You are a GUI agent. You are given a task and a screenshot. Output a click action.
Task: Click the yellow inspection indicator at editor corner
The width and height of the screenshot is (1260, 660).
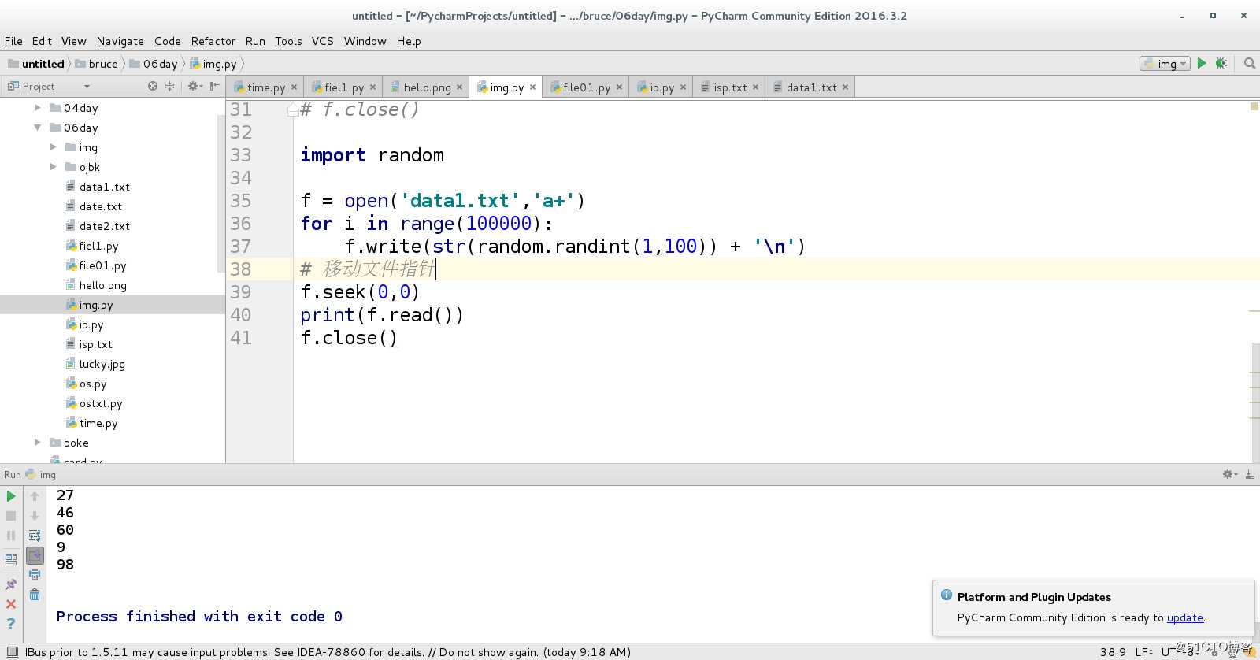coord(1254,106)
